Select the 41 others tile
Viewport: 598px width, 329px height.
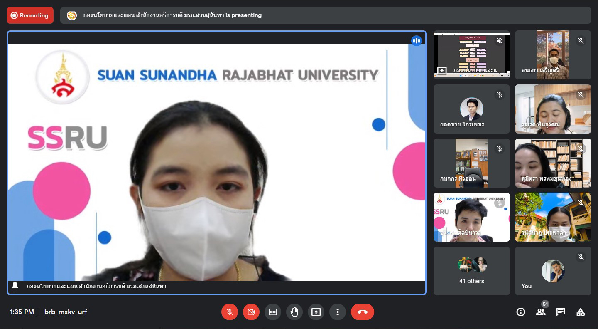(x=471, y=271)
